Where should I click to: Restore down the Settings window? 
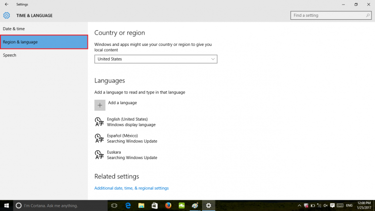coord(356,4)
